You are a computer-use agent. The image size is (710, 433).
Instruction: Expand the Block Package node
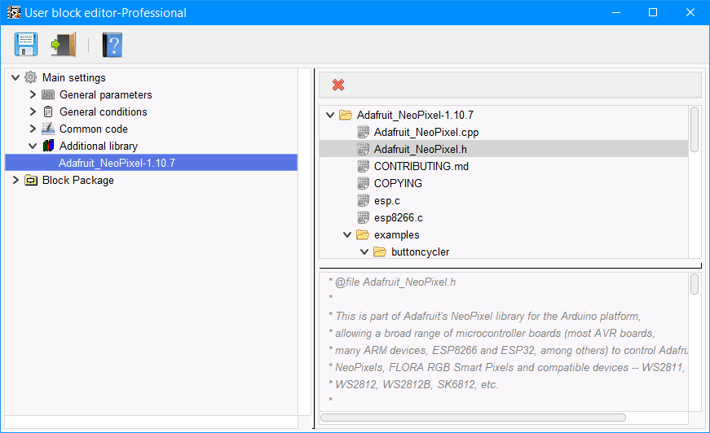click(15, 180)
